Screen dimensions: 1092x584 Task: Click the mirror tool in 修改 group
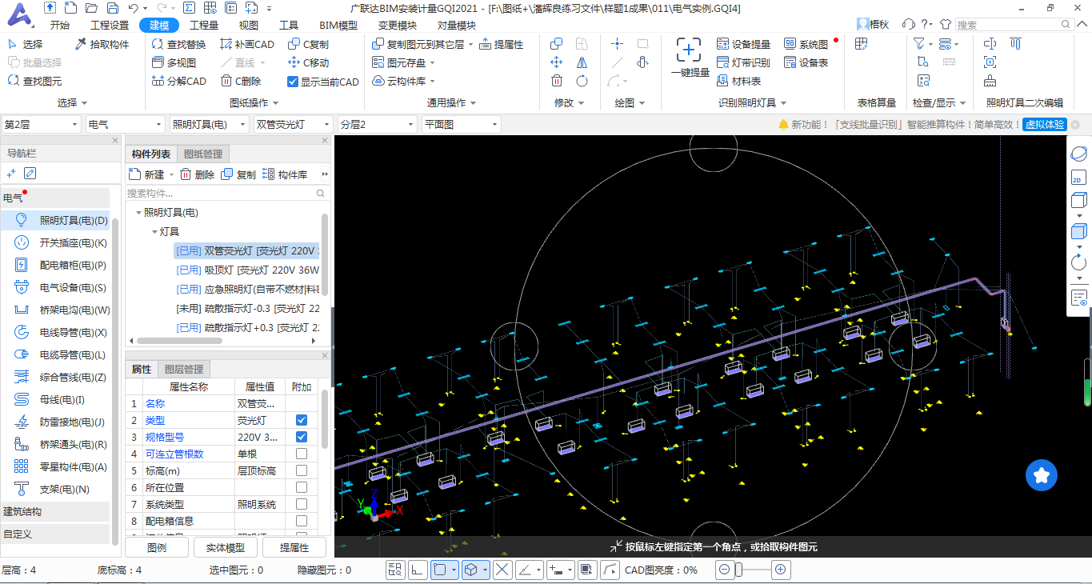(582, 62)
